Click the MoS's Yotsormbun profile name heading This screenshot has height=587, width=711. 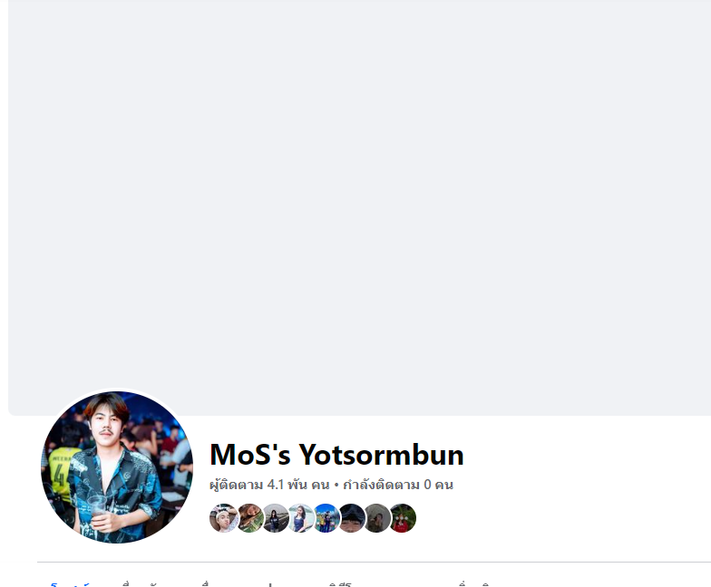336,455
